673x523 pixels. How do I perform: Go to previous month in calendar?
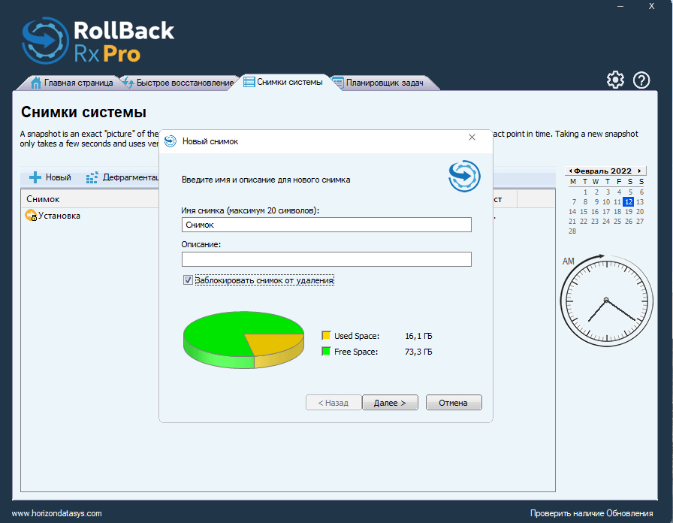tap(570, 171)
